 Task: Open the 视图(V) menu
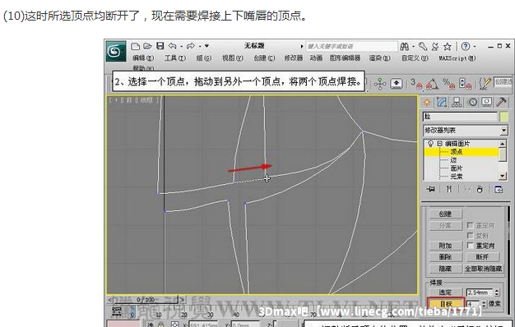tap(233, 58)
